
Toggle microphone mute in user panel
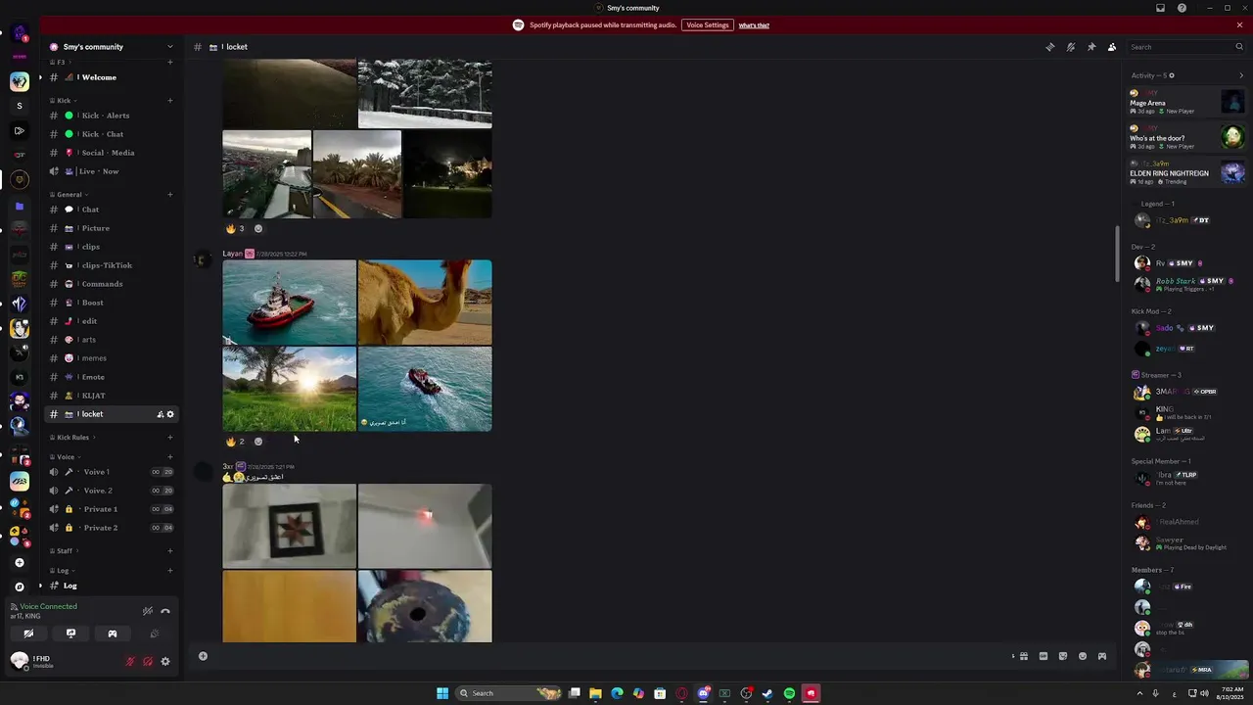point(130,662)
